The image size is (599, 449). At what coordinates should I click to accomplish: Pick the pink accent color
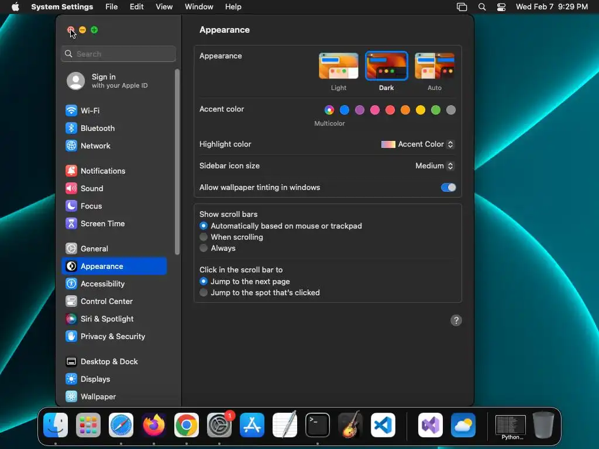click(375, 110)
